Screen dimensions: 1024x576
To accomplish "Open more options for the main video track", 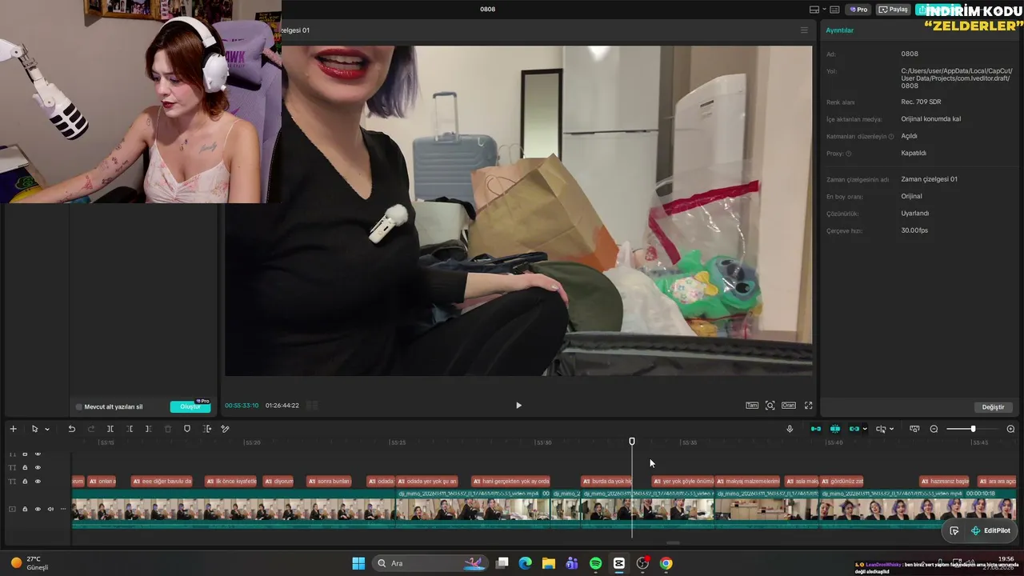I will pyautogui.click(x=63, y=509).
